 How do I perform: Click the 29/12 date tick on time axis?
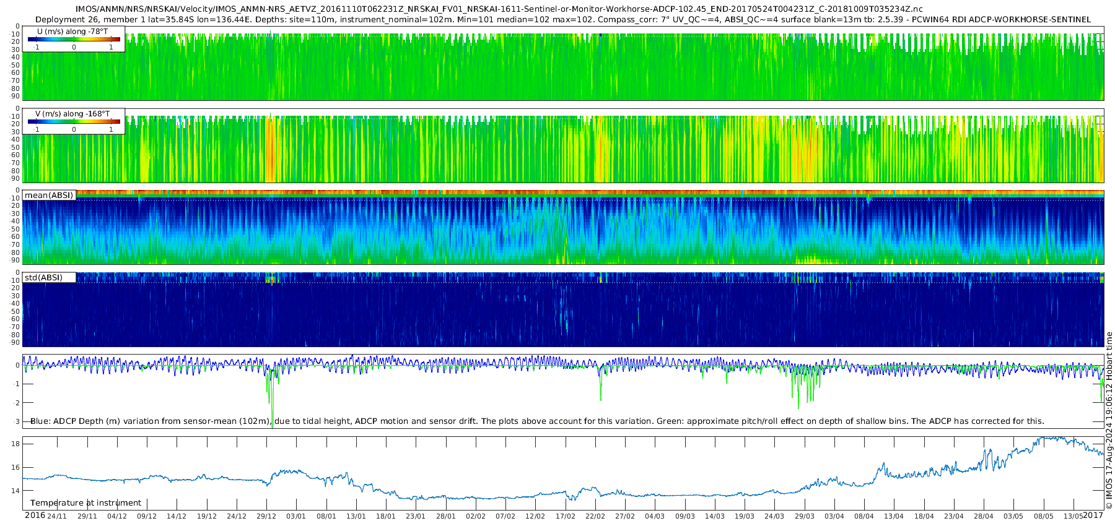tap(266, 516)
